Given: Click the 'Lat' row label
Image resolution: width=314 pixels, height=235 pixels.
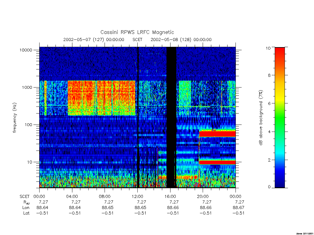Looking at the screenshot, I should point(26,213).
